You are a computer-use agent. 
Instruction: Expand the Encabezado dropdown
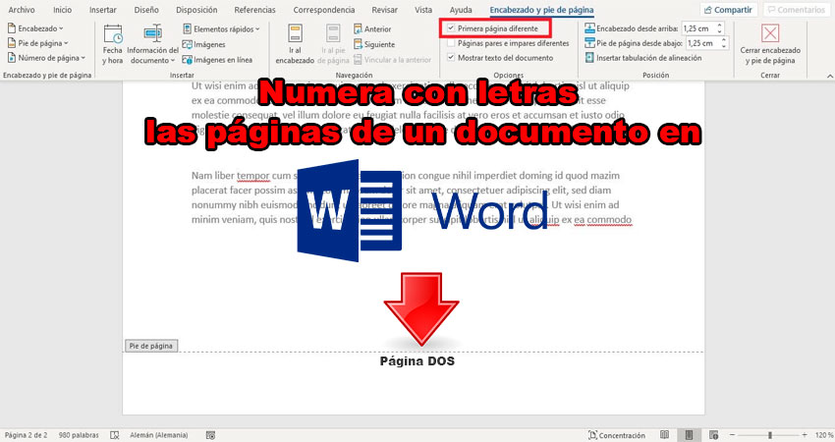click(37, 28)
